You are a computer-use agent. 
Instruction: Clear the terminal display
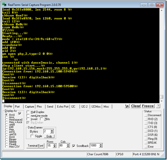pos(136,106)
